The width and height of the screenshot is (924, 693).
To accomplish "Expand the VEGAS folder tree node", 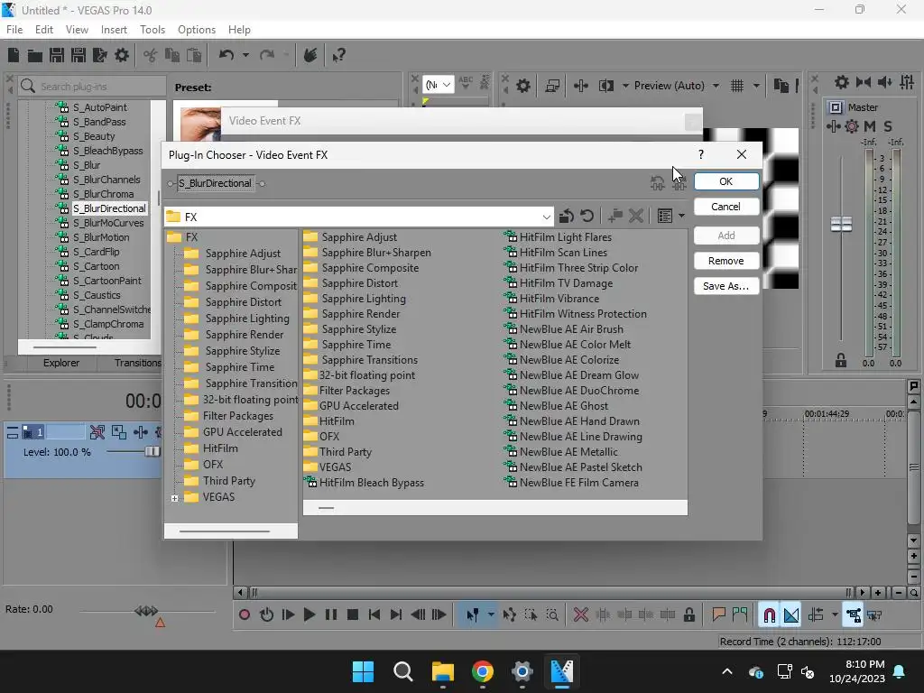I will [174, 498].
